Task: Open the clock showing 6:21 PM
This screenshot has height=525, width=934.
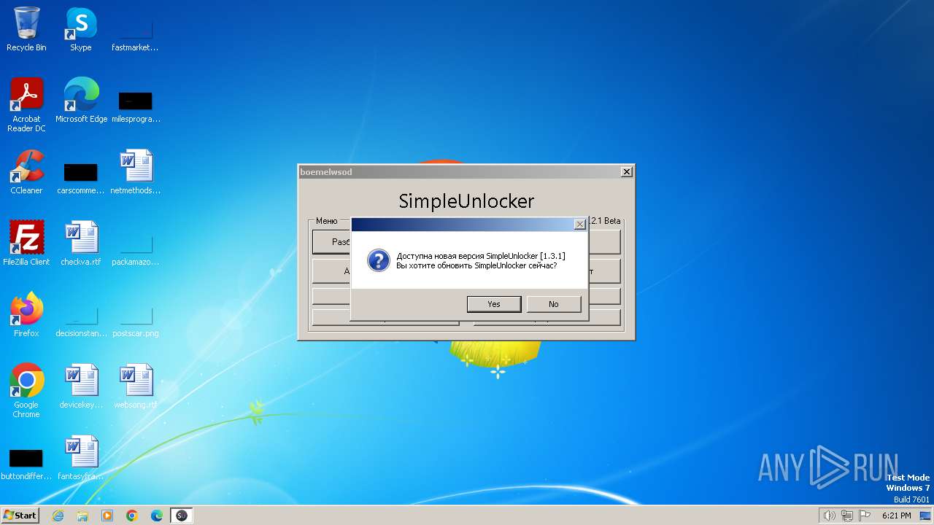Action: tap(896, 516)
